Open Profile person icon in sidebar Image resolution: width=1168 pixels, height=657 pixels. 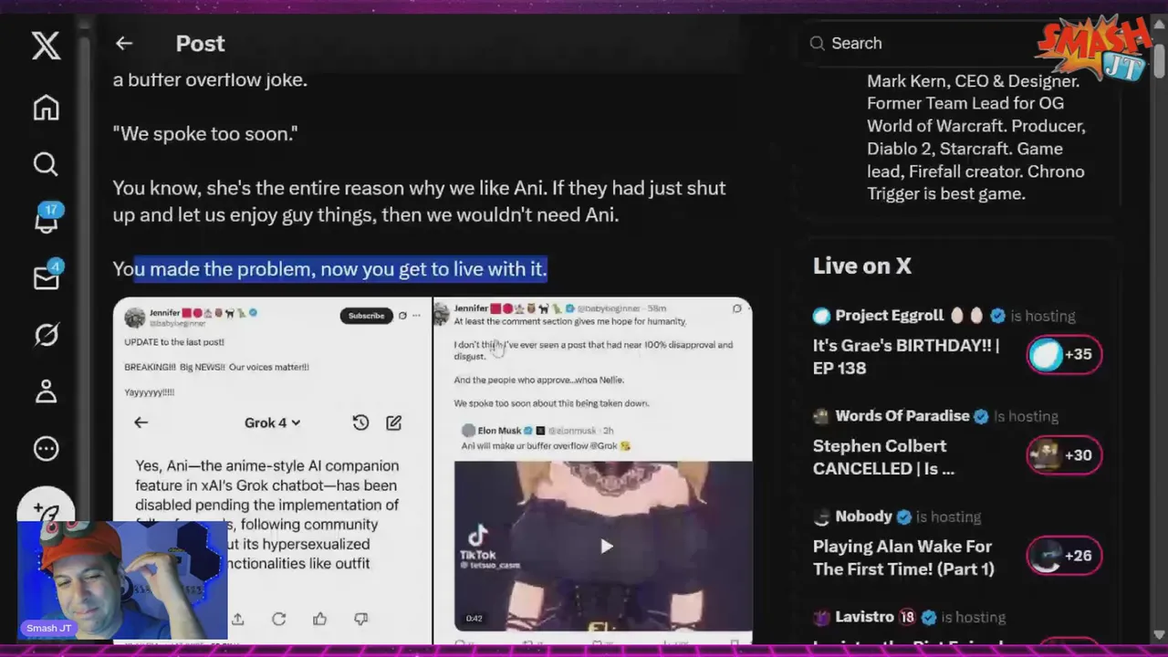coord(46,391)
